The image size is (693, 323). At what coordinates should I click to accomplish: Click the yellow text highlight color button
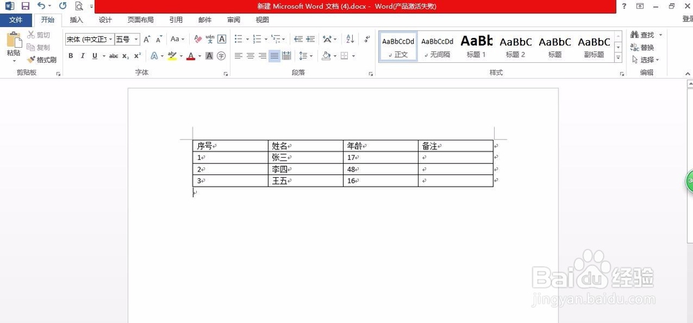click(x=173, y=56)
